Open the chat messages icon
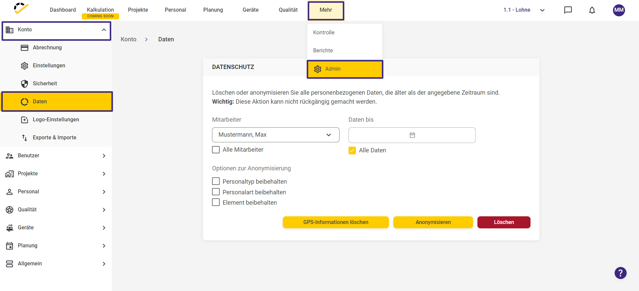Image resolution: width=639 pixels, height=291 pixels. [568, 10]
